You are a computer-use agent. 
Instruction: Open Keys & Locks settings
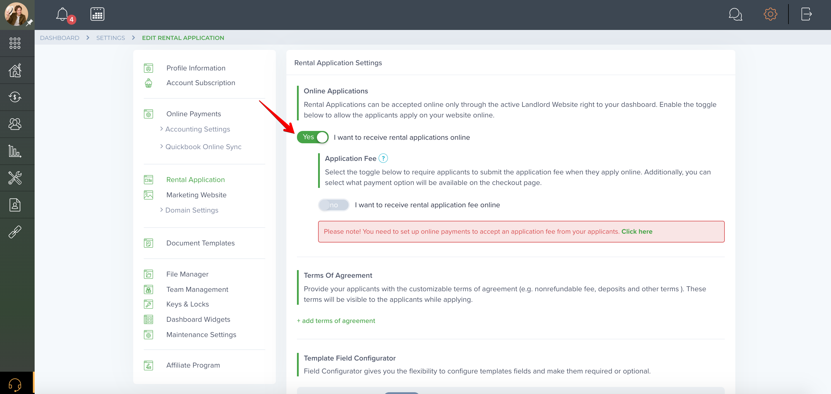(188, 304)
